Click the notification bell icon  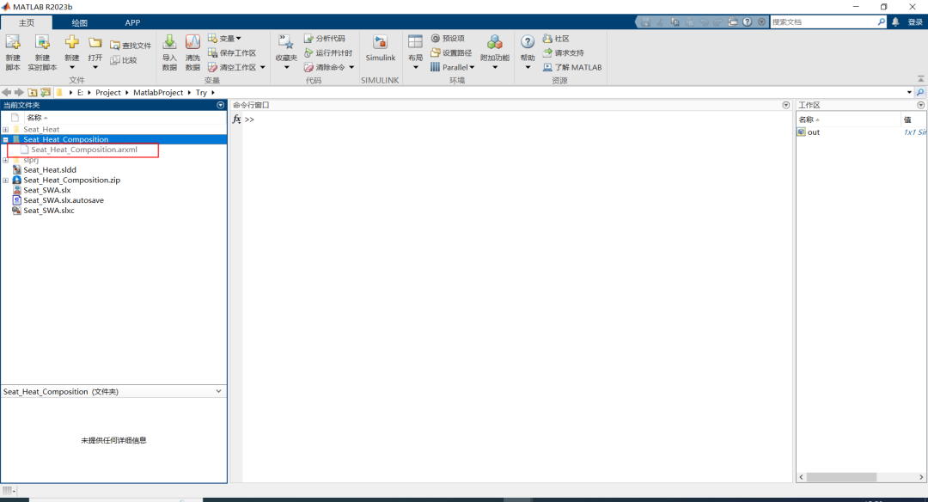(x=895, y=21)
